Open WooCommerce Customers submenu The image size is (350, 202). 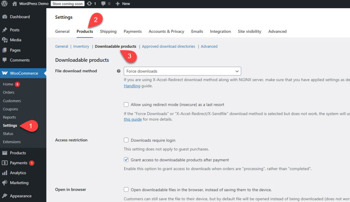(x=12, y=101)
